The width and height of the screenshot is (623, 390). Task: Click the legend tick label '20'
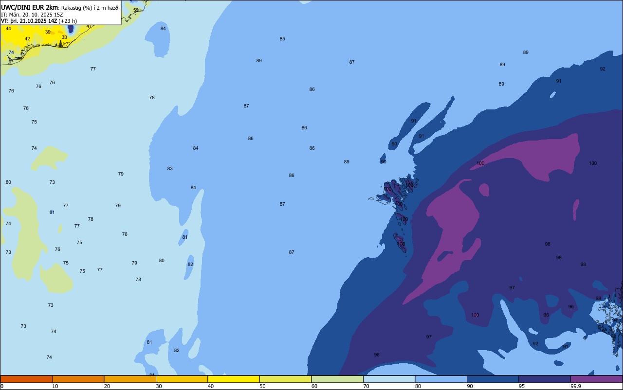[107, 386]
